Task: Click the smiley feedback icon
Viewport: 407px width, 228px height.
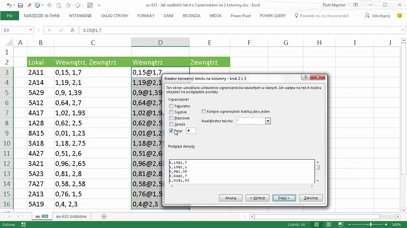Action: pos(400,16)
